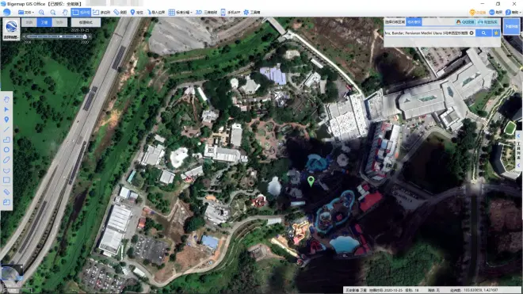Open the gear toolbox icon
The width and height of the screenshot is (523, 294).
[x=252, y=13]
